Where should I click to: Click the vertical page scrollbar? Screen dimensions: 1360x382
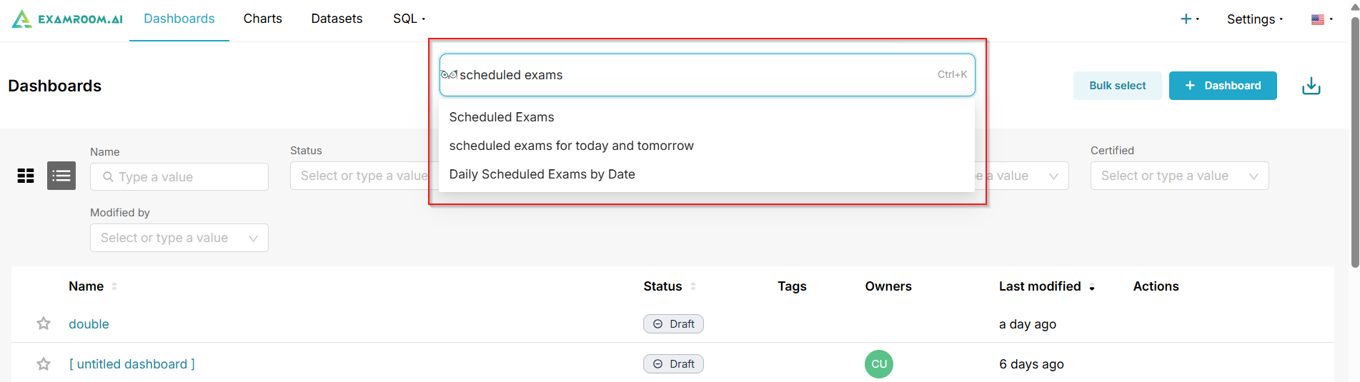1354,143
